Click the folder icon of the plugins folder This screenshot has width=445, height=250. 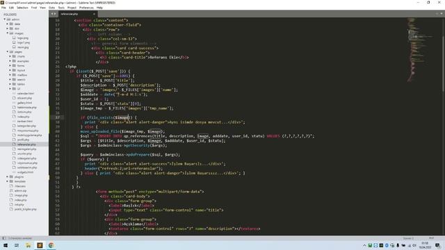(11, 177)
